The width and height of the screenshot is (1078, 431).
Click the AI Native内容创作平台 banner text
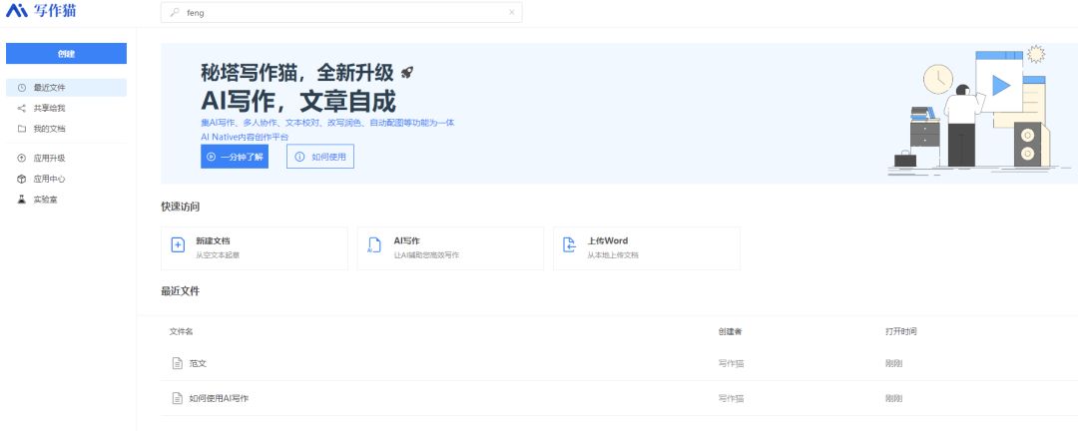(x=245, y=137)
